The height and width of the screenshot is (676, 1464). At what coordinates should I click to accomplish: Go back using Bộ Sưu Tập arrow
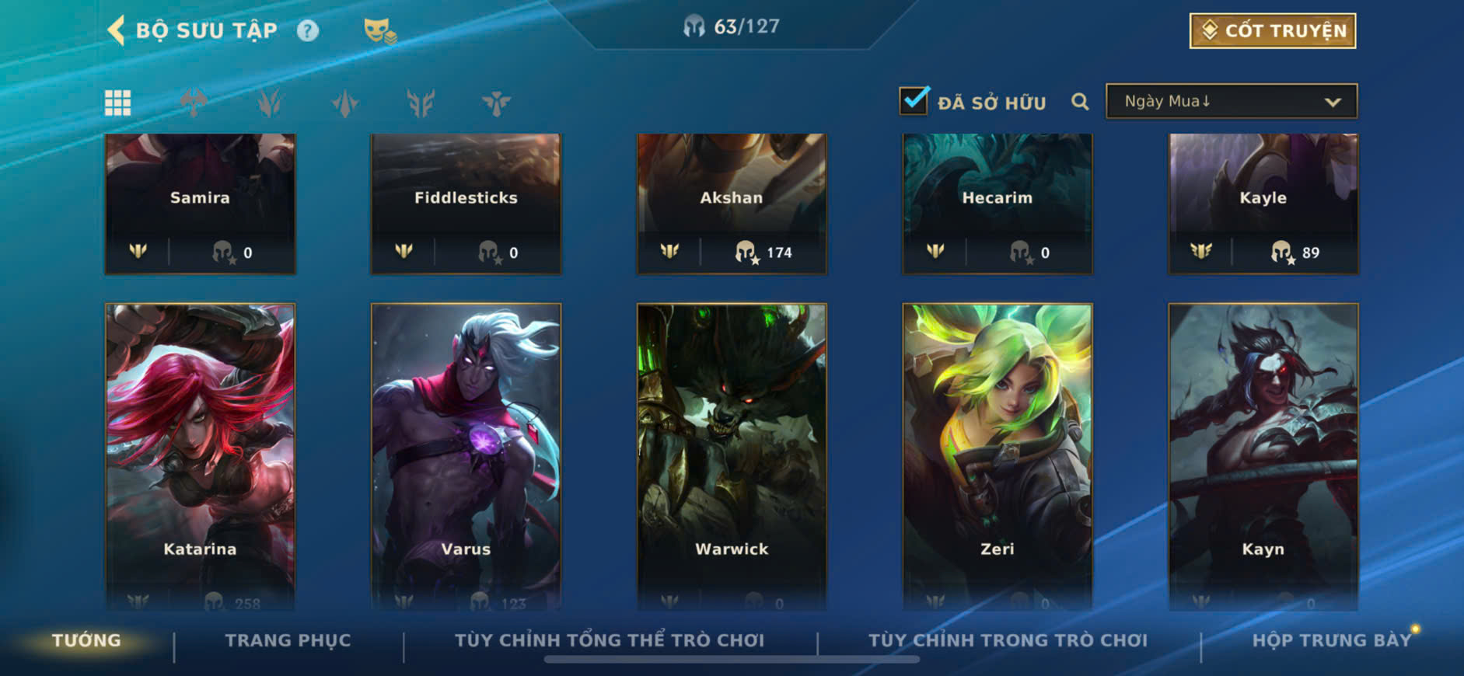[117, 30]
